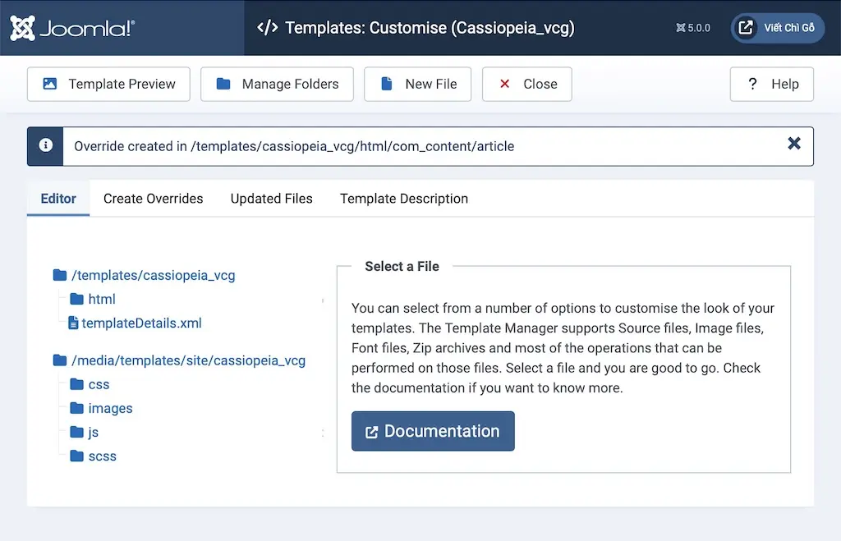The width and height of the screenshot is (841, 541).
Task: Switch to the Create Overrides tab
Action: [153, 199]
